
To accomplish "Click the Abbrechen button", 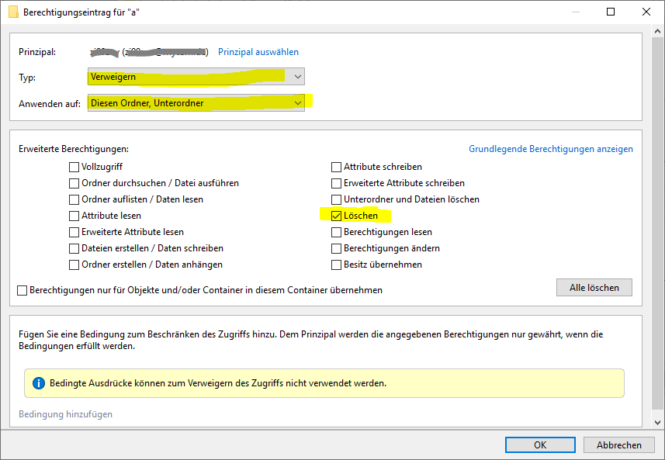I will (618, 444).
